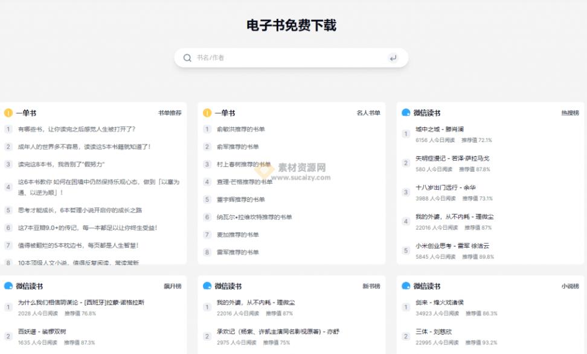Click the "3988 人今日阅读" text
Image resolution: width=587 pixels, height=354 pixels.
tap(435, 199)
